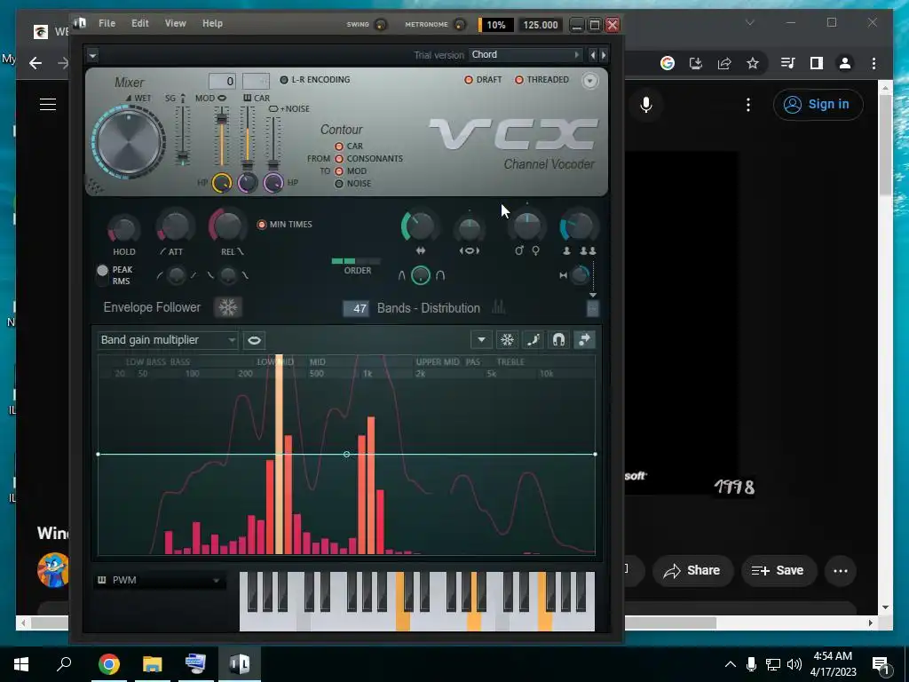909x682 pixels.
Task: Click the Chrome share page icon
Action: click(x=724, y=63)
